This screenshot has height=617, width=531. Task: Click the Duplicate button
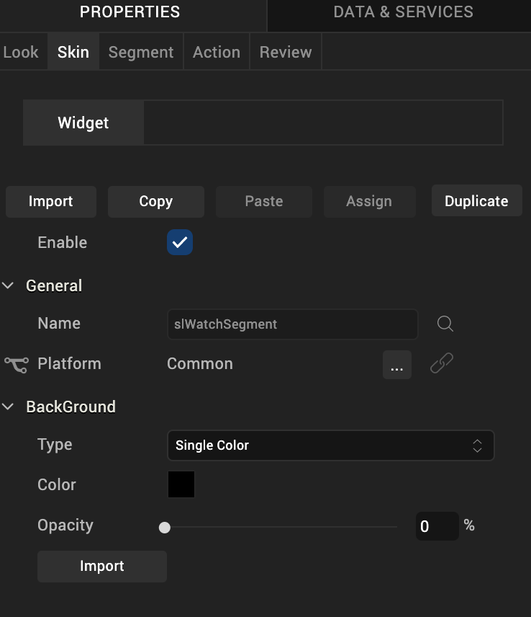476,202
